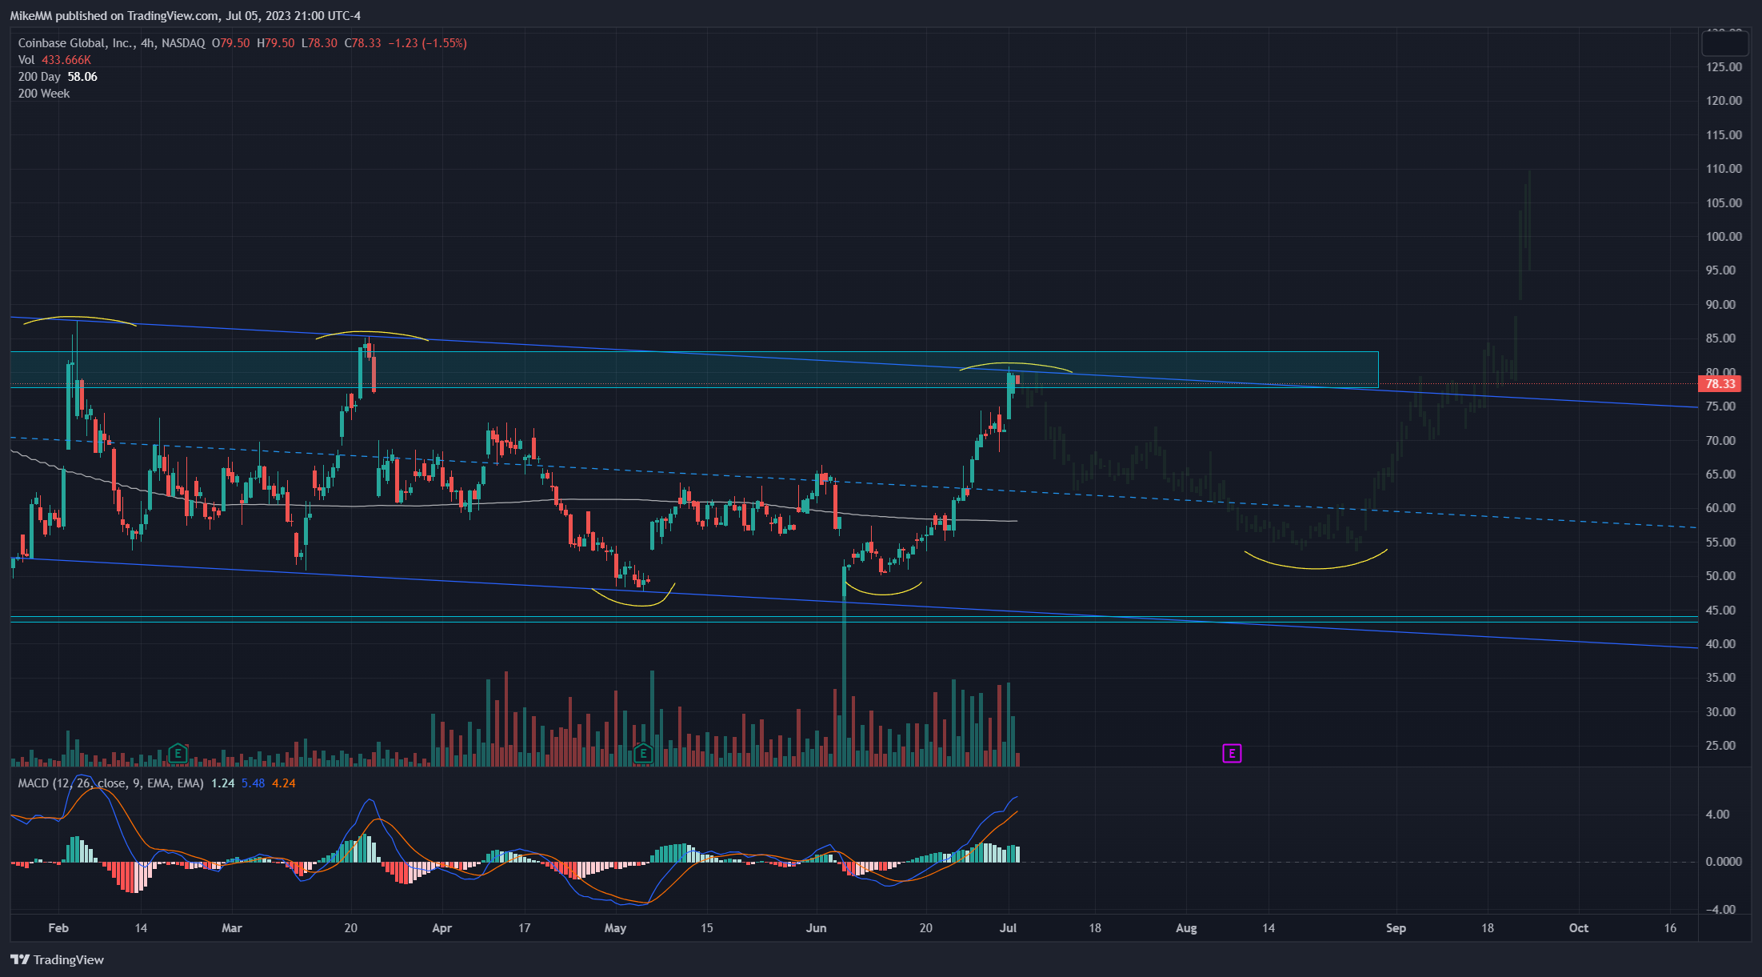The height and width of the screenshot is (977, 1762).
Task: Click the Oct label on time axis
Action: [1579, 928]
